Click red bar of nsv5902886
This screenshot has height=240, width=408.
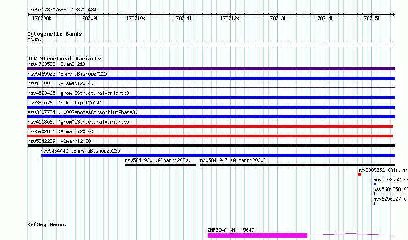[x=210, y=136]
